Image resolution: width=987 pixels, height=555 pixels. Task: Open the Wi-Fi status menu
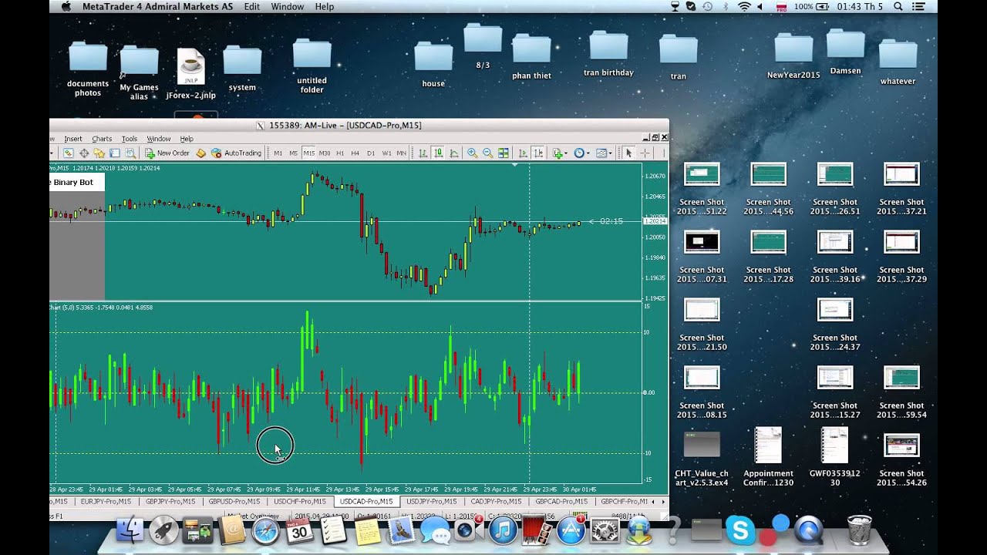744,6
